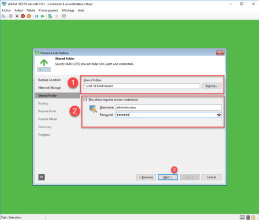Image resolution: width=259 pixels, height=220 pixels.
Task: Select the Backup Location step
Action: (49, 80)
